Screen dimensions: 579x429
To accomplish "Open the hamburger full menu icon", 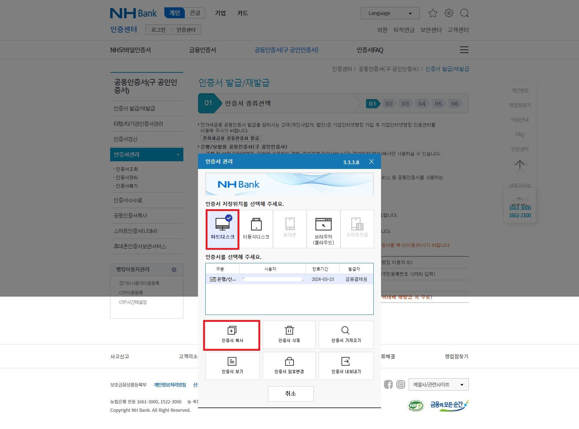I will point(464,50).
